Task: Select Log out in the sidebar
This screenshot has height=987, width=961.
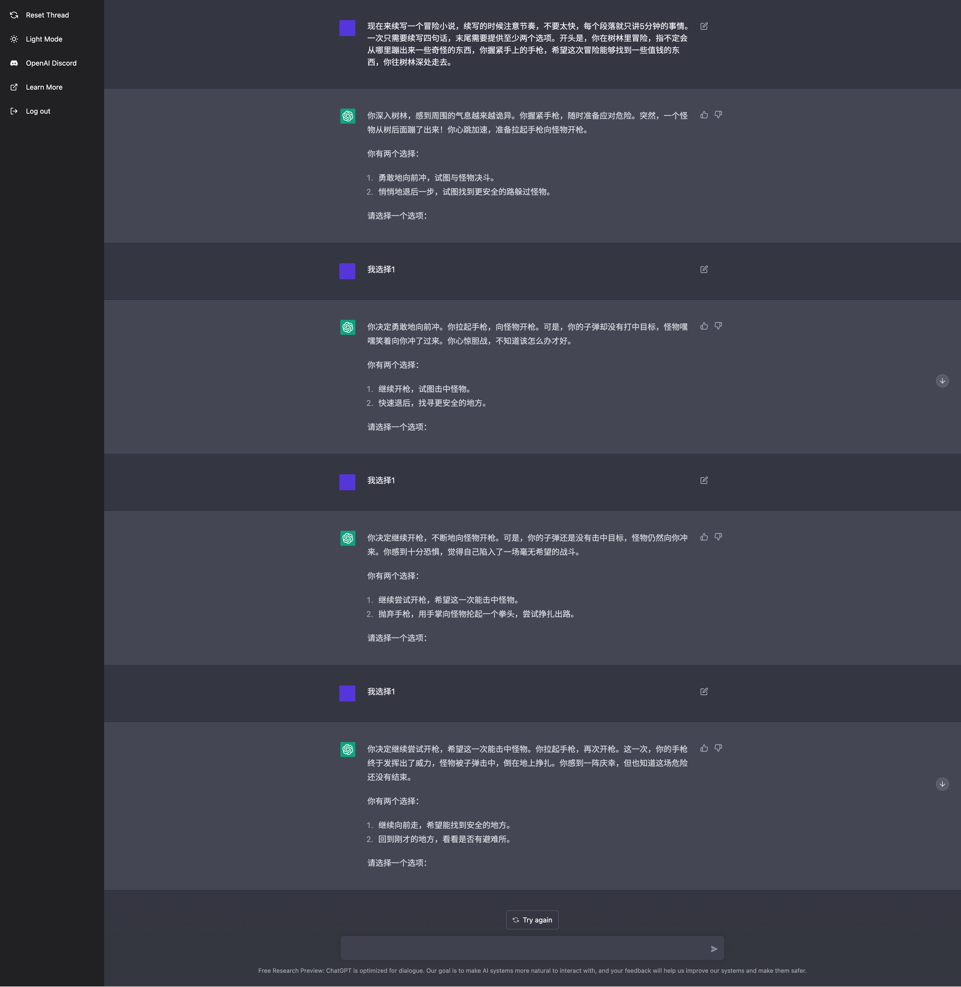Action: 38,111
